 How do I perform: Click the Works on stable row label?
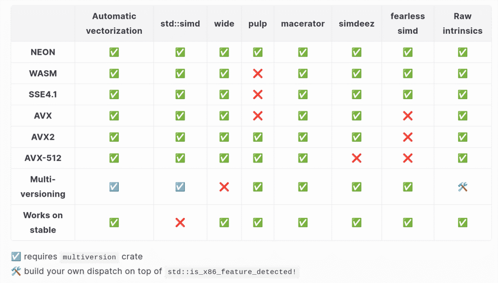(x=43, y=223)
